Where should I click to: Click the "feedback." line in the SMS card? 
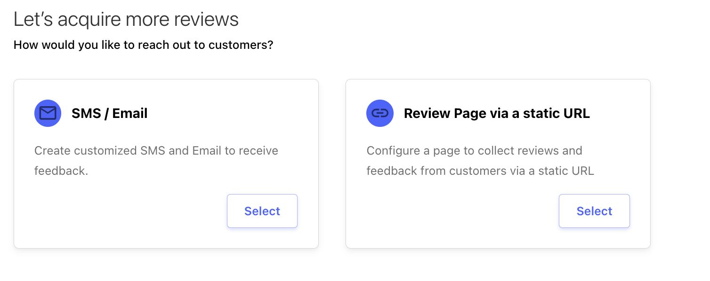[61, 171]
